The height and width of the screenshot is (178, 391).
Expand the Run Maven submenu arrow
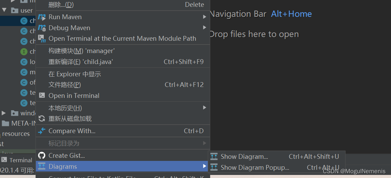pos(204,17)
